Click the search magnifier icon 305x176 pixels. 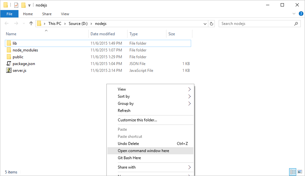296,24
